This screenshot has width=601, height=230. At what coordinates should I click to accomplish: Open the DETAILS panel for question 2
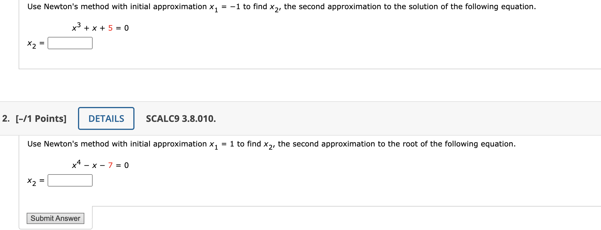pos(106,118)
